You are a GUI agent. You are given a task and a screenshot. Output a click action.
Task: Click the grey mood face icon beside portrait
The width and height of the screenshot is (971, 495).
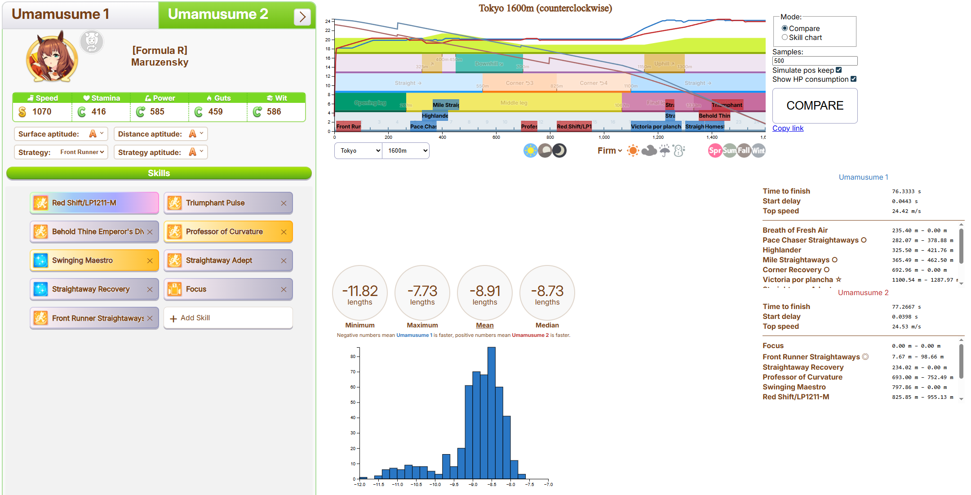(x=92, y=42)
